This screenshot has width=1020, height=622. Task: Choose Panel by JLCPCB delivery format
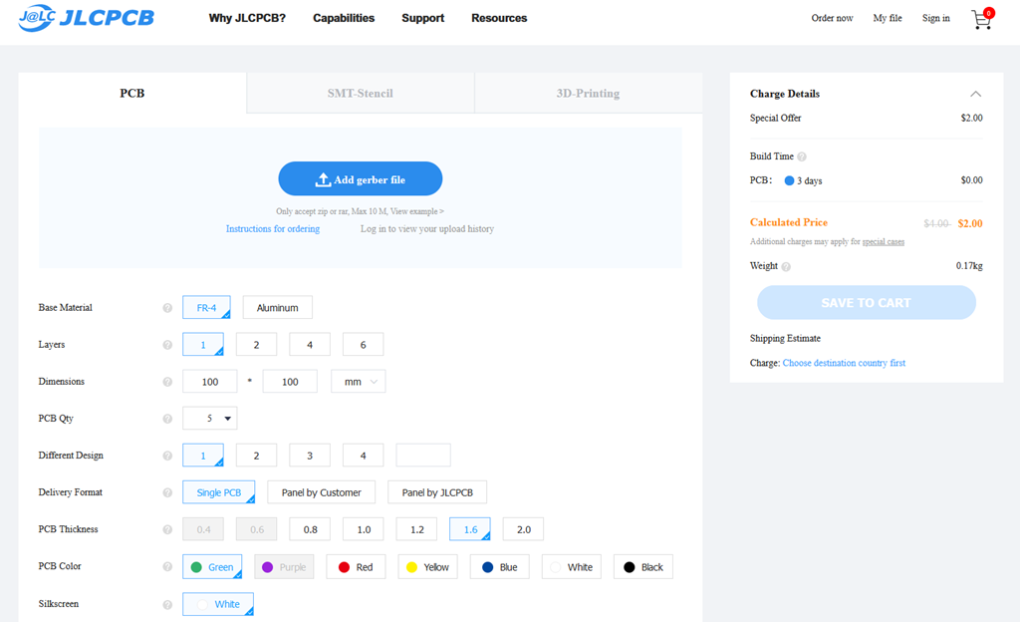click(x=436, y=492)
